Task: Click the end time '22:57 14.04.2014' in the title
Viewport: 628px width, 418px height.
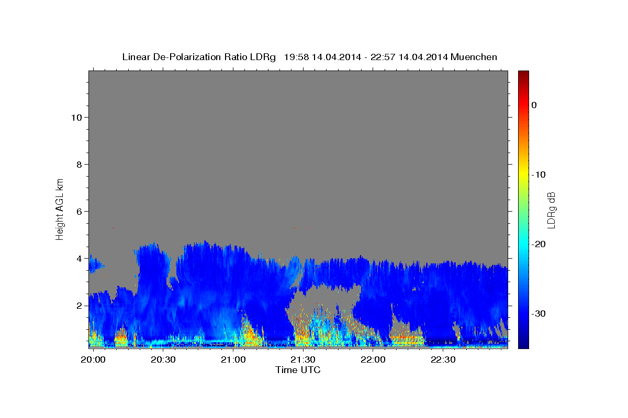Action: point(409,57)
